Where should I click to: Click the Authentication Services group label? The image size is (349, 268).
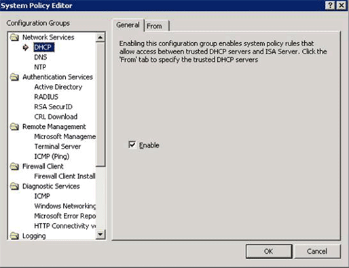pyautogui.click(x=58, y=77)
